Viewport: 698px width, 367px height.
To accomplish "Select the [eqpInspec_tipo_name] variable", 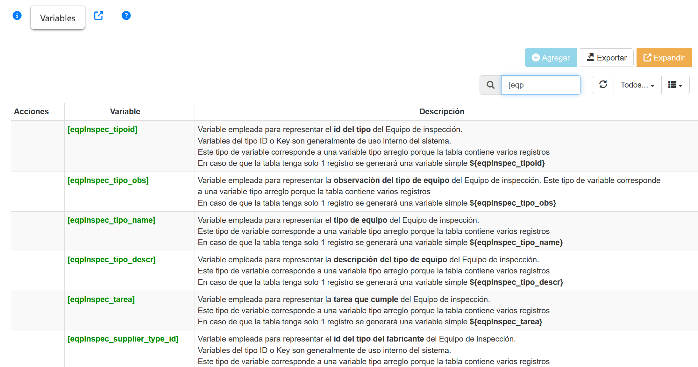I will click(111, 220).
